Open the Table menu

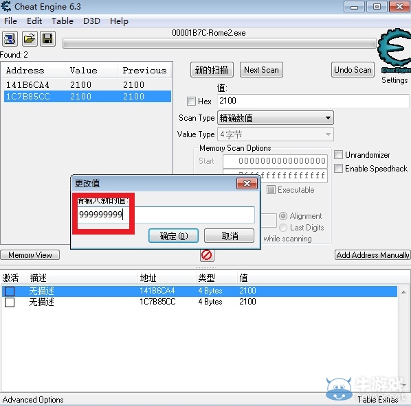63,21
